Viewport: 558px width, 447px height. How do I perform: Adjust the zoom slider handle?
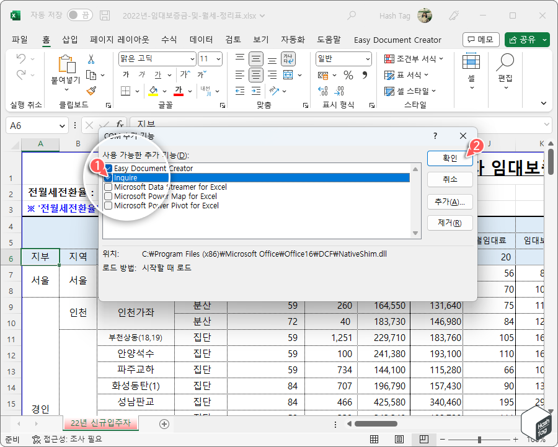point(480,439)
